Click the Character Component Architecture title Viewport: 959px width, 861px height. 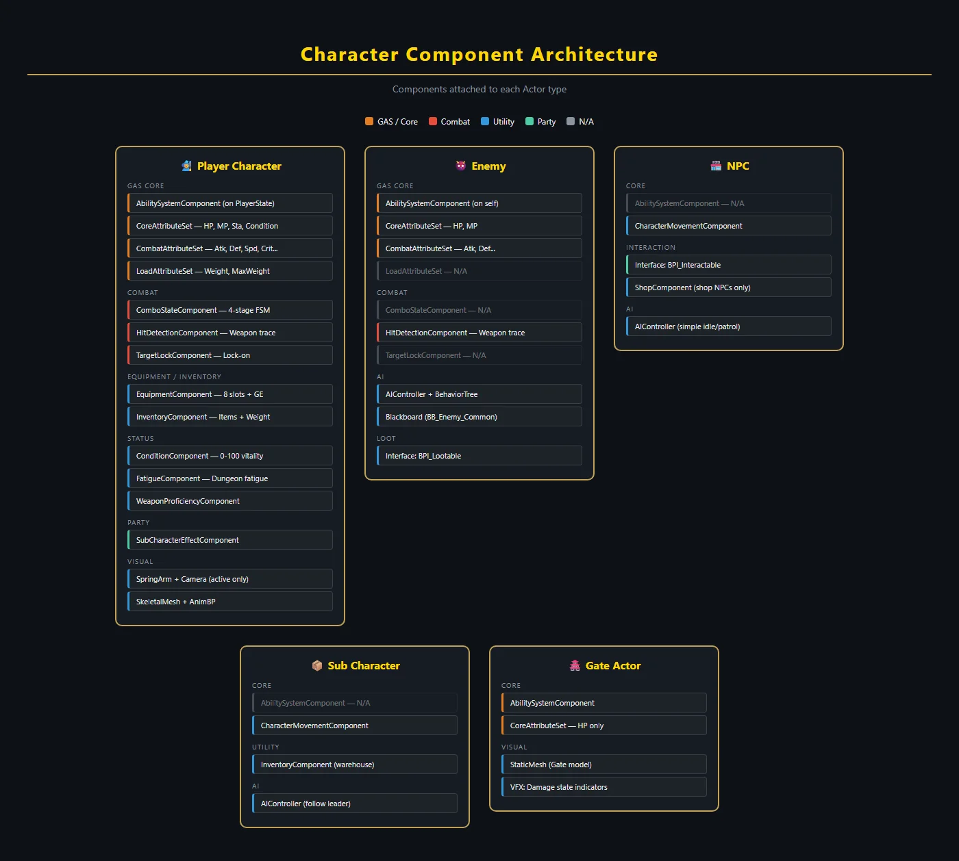[480, 54]
